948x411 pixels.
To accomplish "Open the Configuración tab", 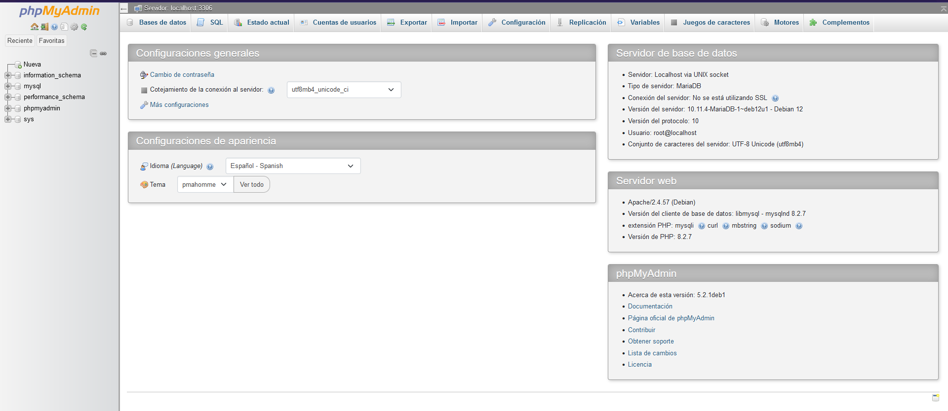I will pos(516,23).
